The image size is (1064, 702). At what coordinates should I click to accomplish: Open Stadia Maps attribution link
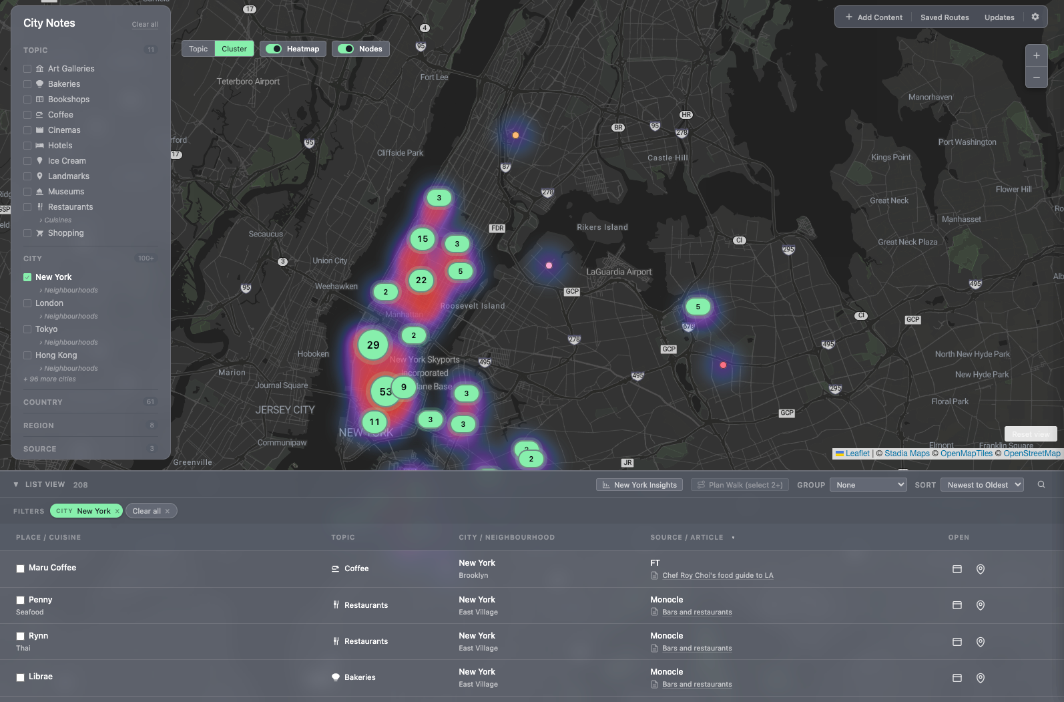pos(906,454)
